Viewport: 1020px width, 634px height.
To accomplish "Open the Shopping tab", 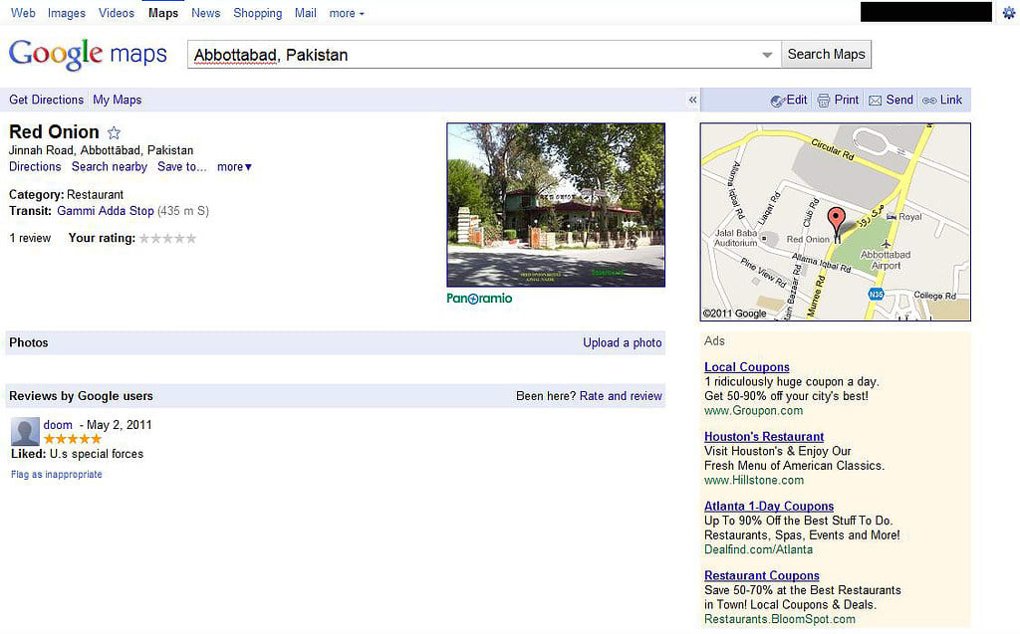I will pyautogui.click(x=258, y=13).
